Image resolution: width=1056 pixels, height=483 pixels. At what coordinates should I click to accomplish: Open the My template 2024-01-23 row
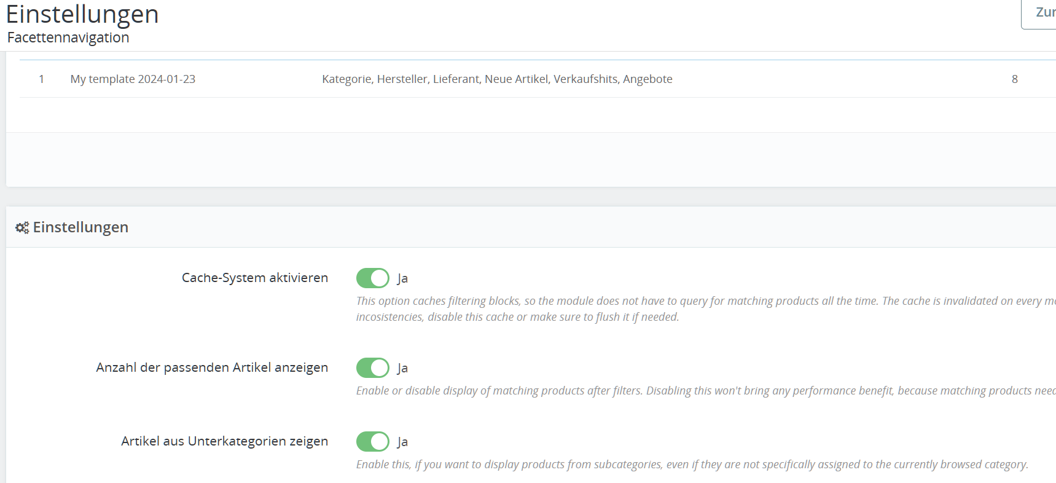click(538, 79)
